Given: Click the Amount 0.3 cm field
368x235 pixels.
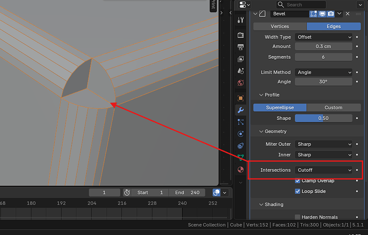Looking at the screenshot, I should (324, 46).
